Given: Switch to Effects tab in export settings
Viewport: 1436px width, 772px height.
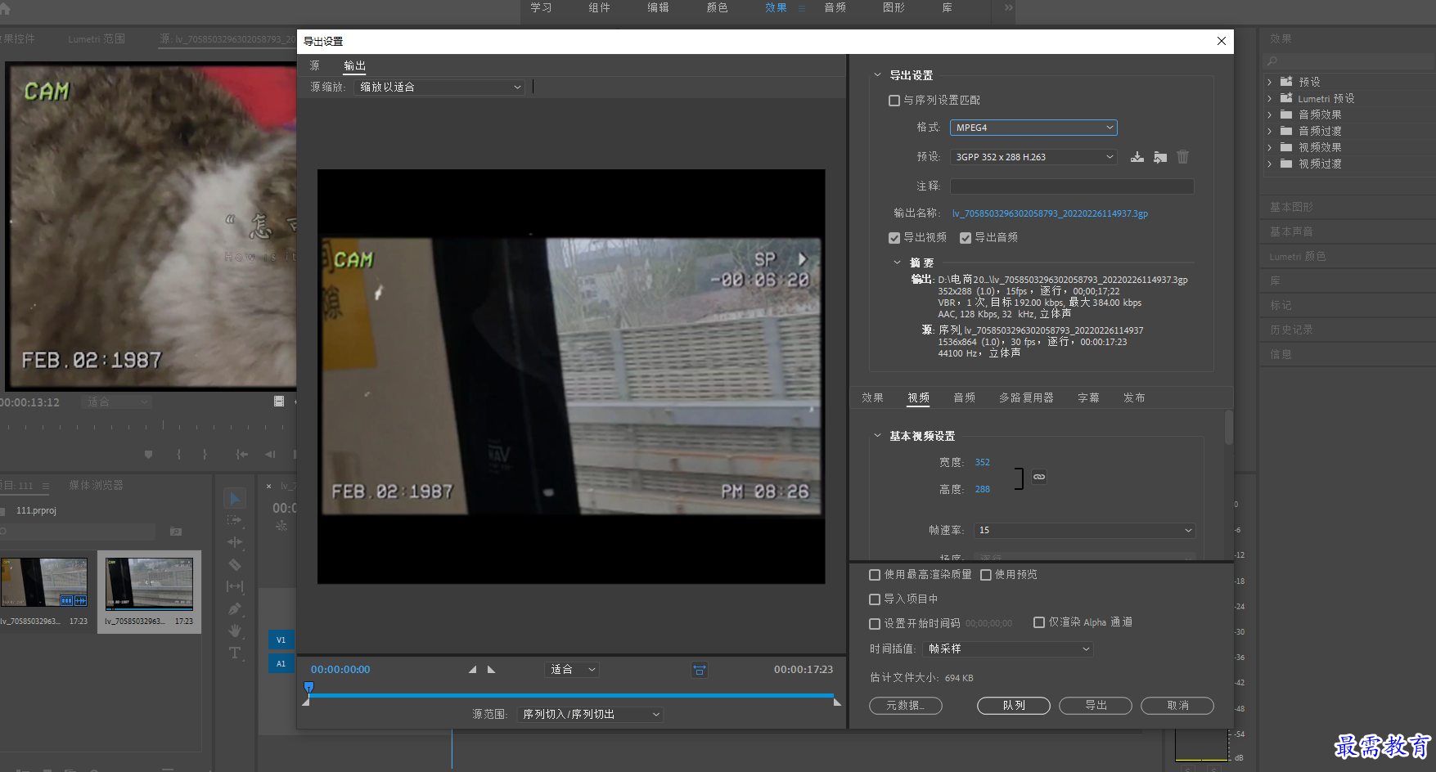Looking at the screenshot, I should (872, 397).
